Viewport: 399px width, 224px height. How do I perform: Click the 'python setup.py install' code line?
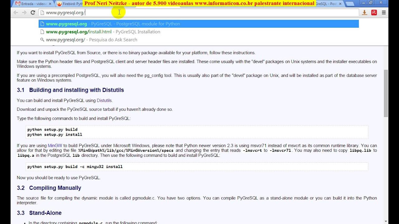pyautogui.click(x=55, y=134)
